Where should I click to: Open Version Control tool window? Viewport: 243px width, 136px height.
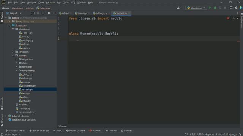pos(15,131)
